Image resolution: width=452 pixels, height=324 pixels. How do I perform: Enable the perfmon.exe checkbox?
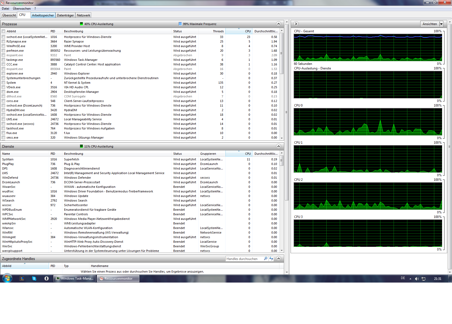pos(3,51)
